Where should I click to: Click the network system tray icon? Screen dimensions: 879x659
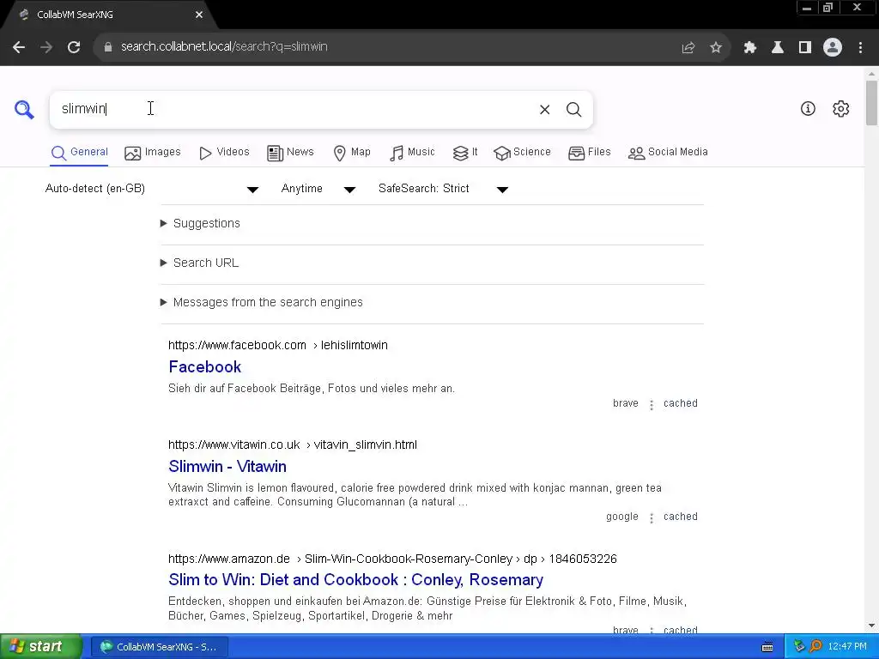(x=799, y=647)
